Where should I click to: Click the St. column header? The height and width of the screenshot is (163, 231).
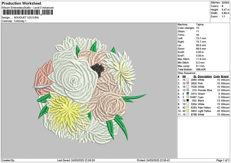pos(195,77)
